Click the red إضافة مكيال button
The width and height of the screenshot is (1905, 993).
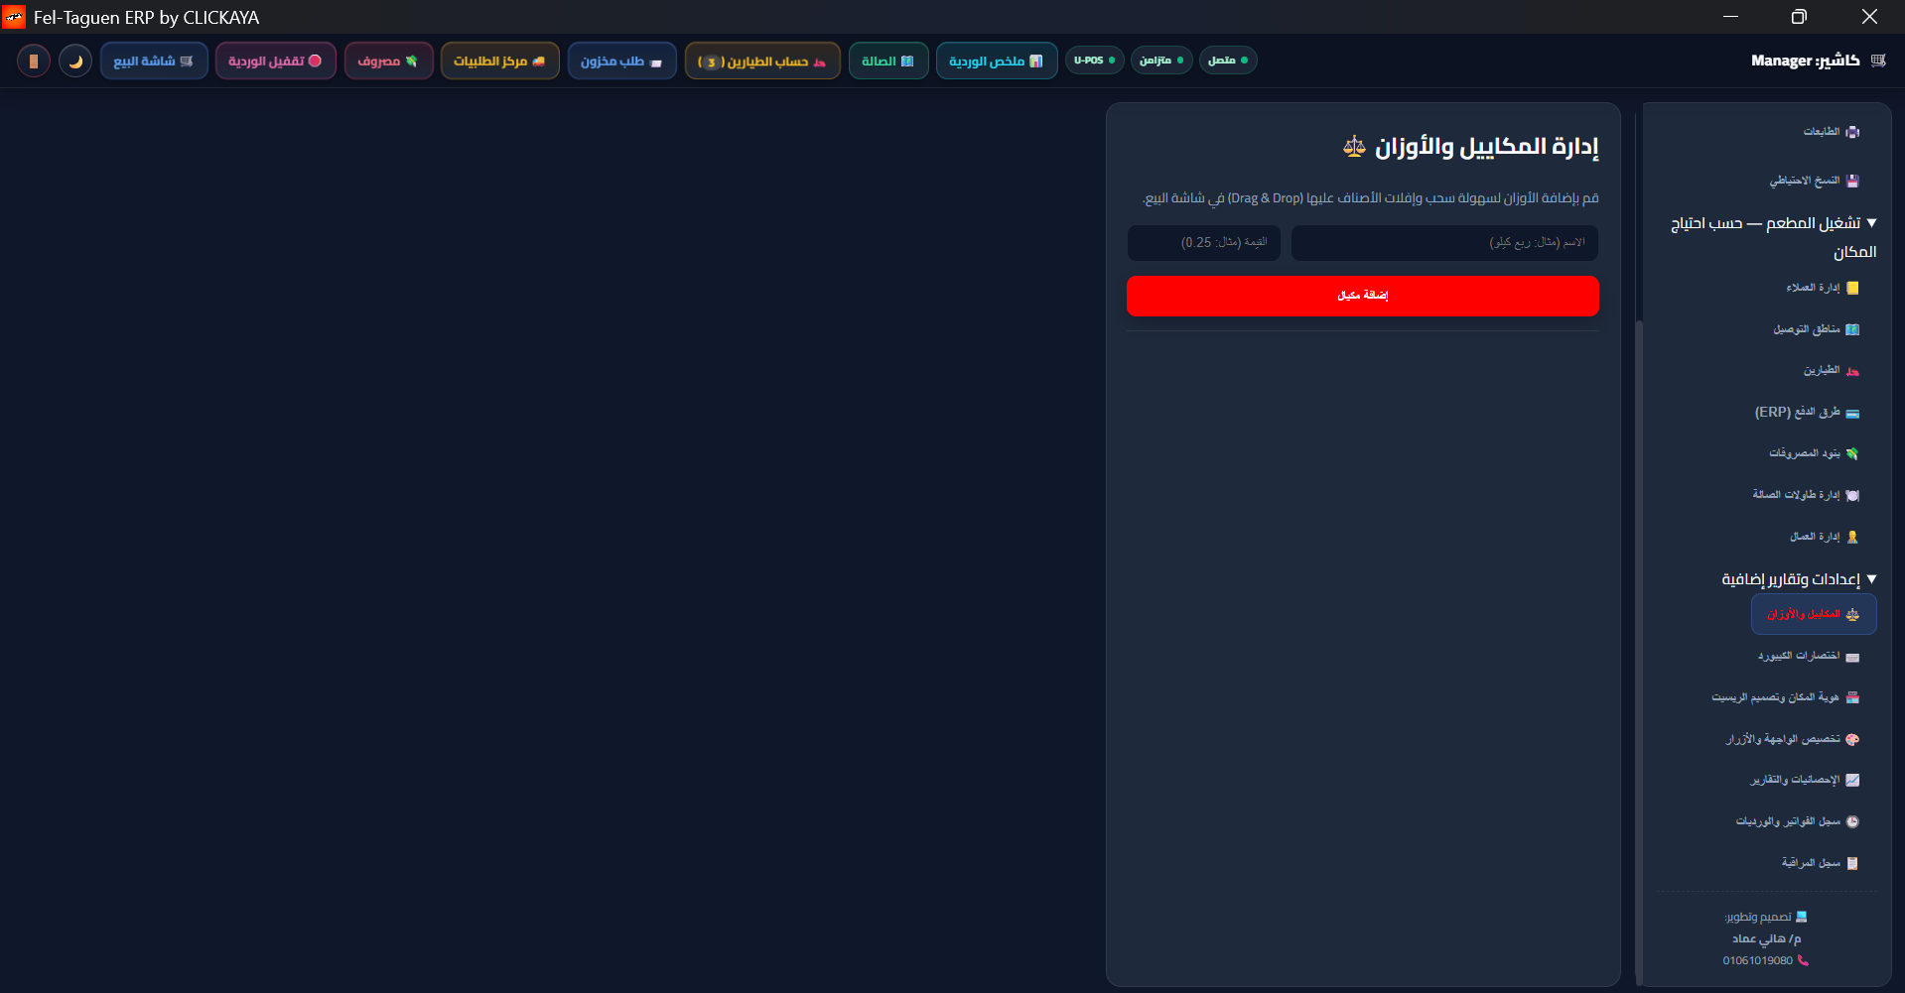click(1362, 296)
